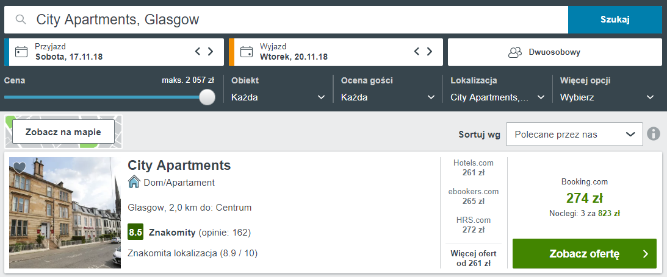
Task: Open the Sortuj wg sorting dropdown
Action: coord(574,134)
